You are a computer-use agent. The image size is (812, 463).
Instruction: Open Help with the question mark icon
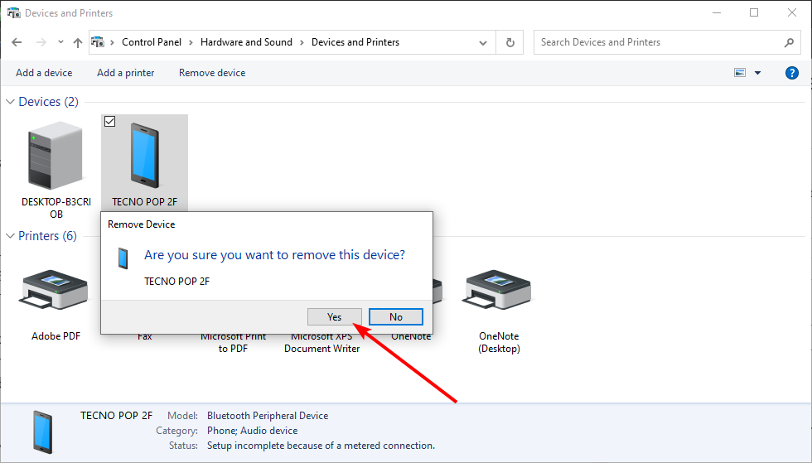pyautogui.click(x=792, y=73)
